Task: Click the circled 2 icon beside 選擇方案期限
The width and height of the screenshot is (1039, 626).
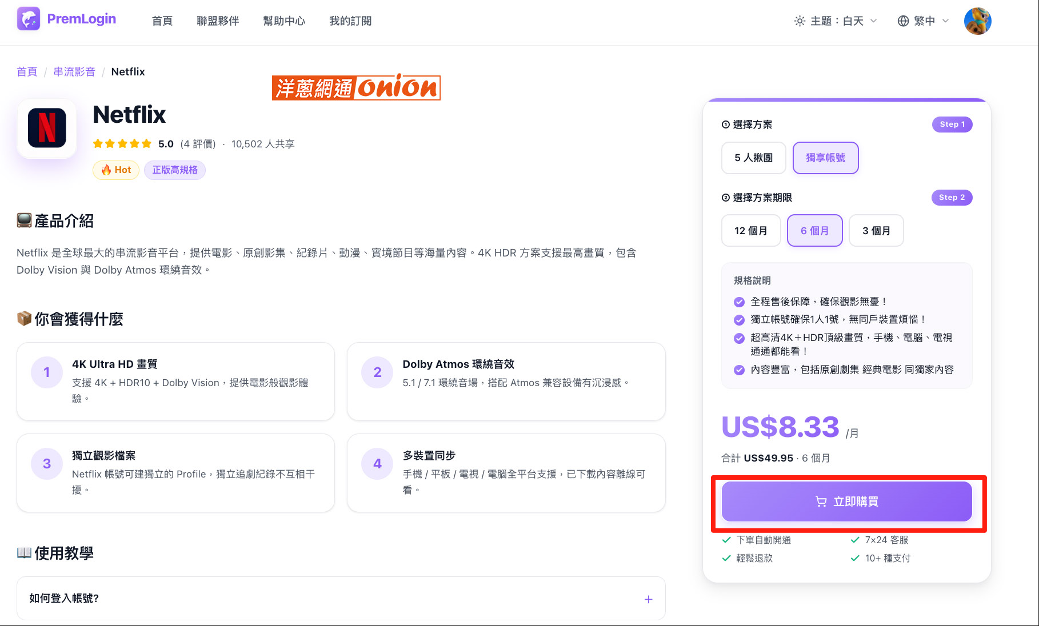Action: [x=726, y=198]
